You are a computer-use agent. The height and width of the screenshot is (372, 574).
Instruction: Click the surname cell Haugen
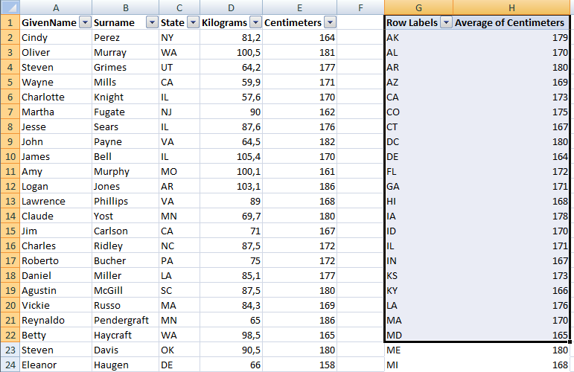pyautogui.click(x=126, y=365)
